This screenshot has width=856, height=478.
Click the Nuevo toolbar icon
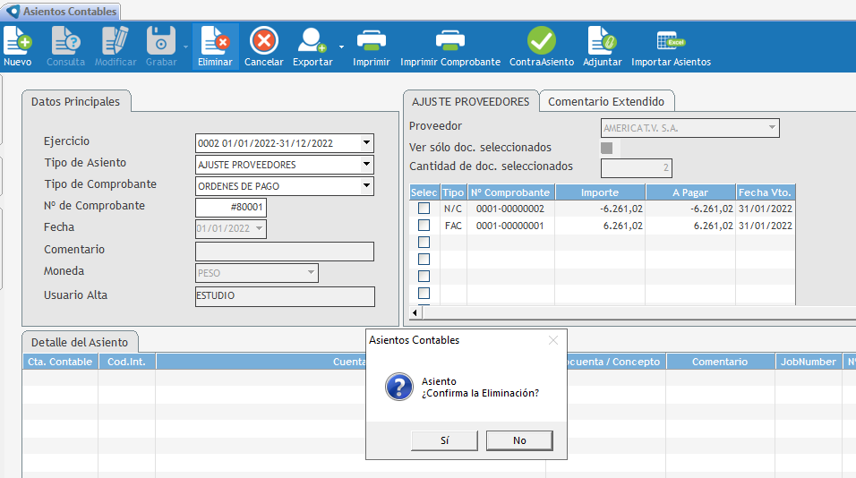pyautogui.click(x=17, y=41)
